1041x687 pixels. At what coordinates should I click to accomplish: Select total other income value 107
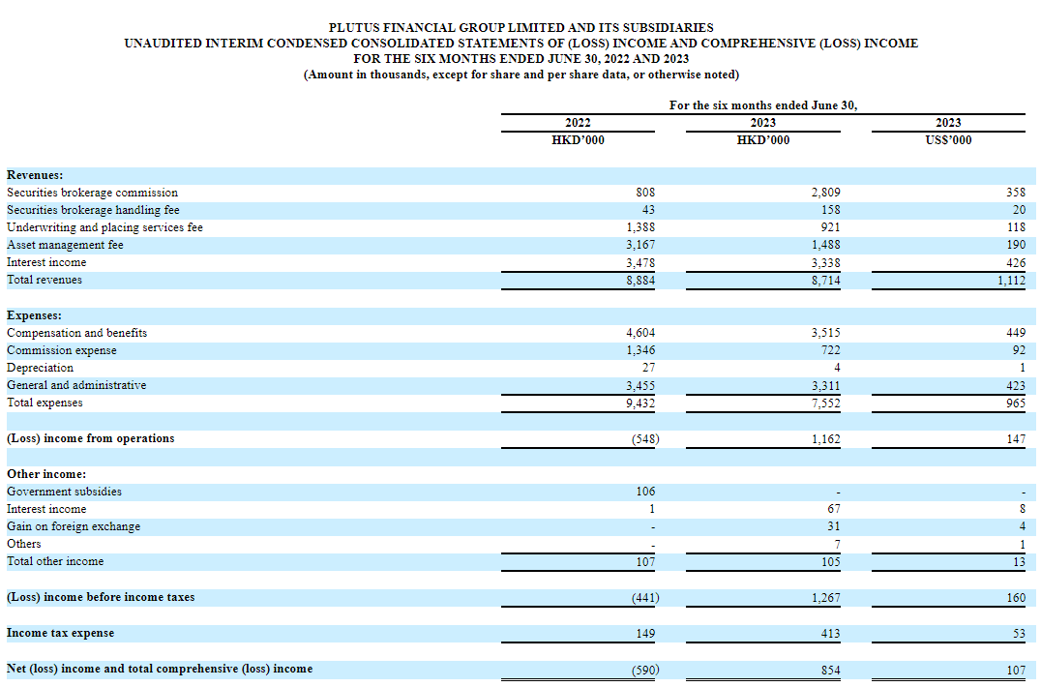coord(645,561)
